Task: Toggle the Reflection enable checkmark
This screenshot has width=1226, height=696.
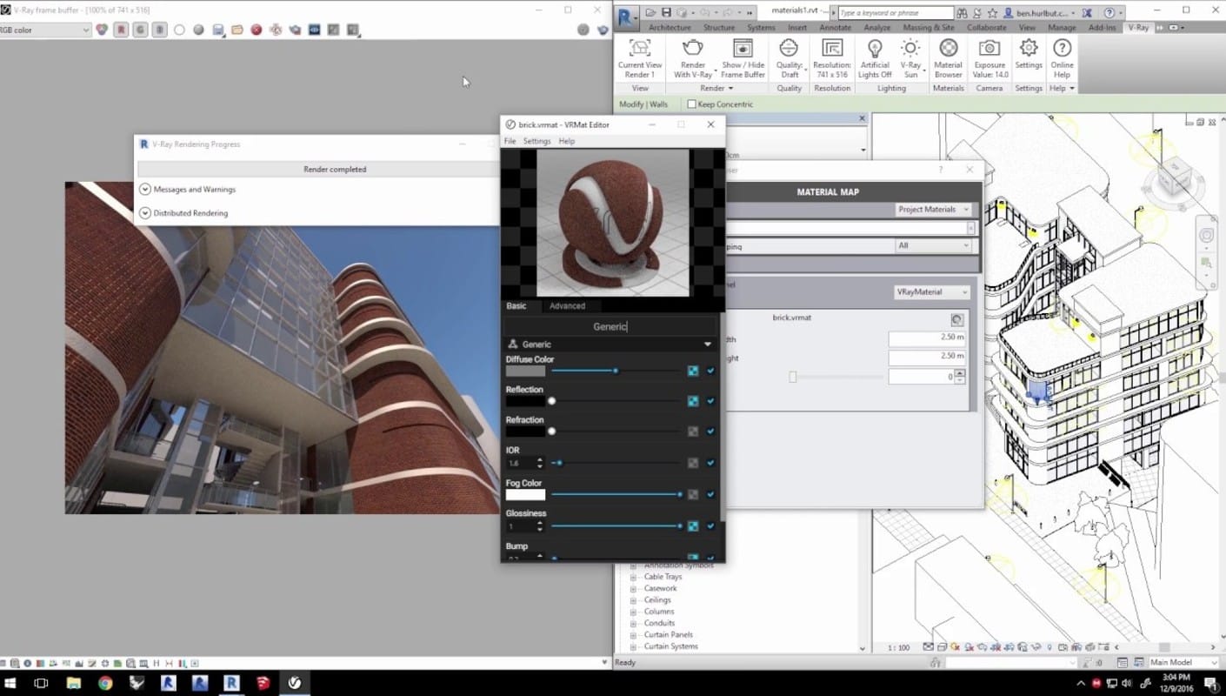Action: [x=710, y=401]
